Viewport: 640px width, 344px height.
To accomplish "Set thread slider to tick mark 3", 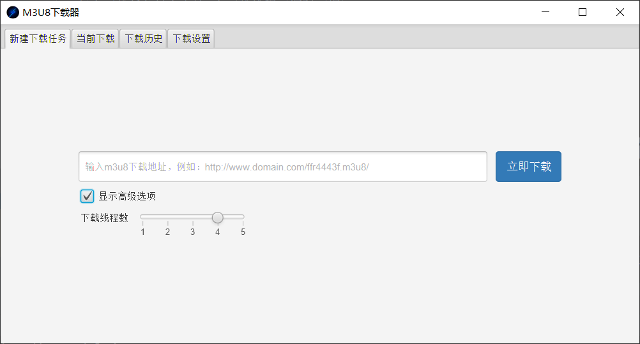I will [x=193, y=218].
